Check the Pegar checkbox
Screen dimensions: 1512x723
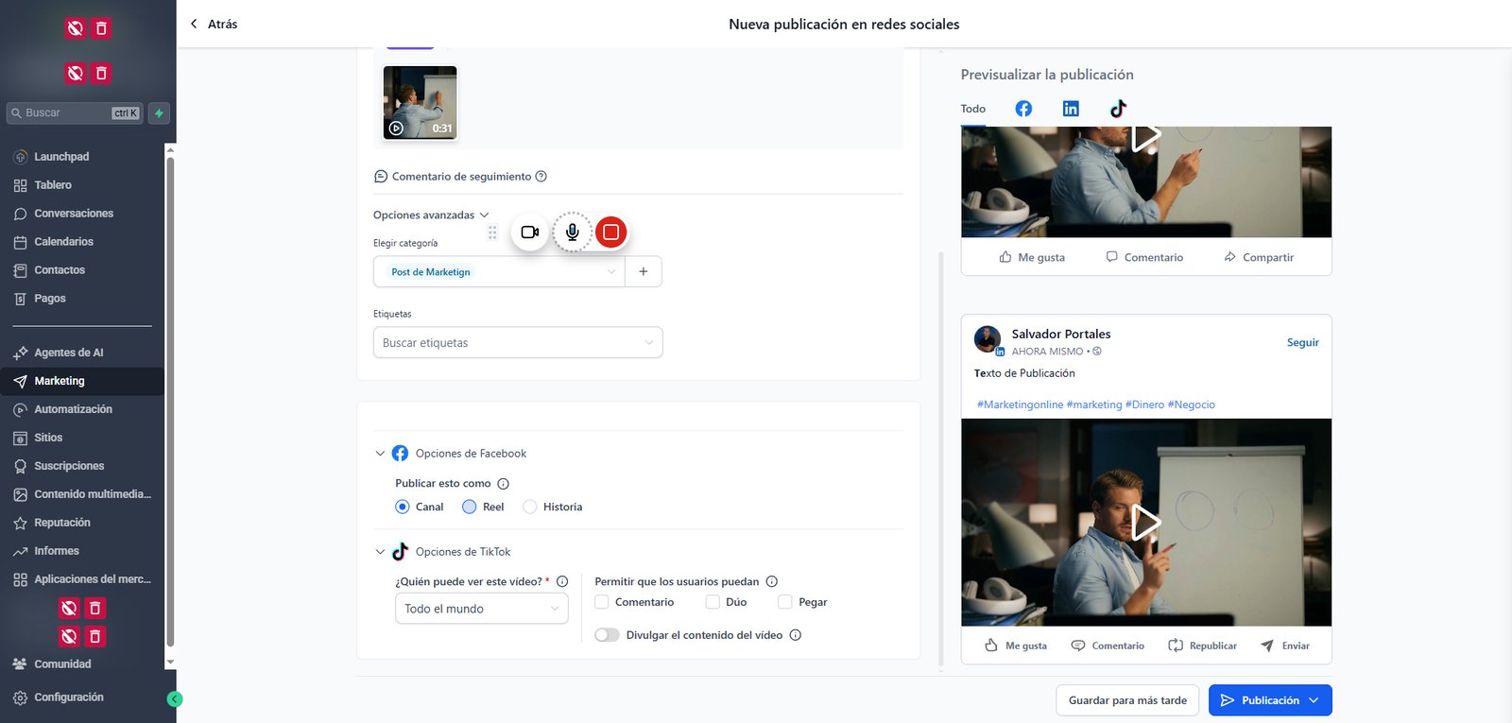(785, 602)
